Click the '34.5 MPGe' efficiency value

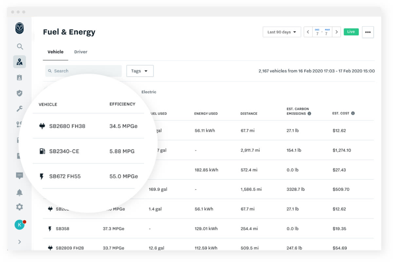[x=123, y=126]
